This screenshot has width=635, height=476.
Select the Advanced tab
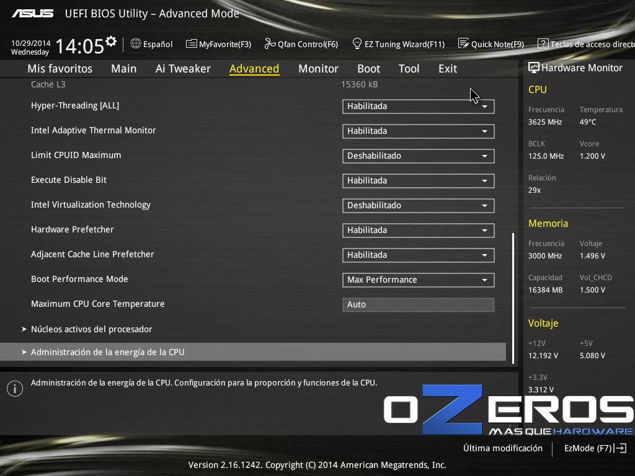click(254, 69)
